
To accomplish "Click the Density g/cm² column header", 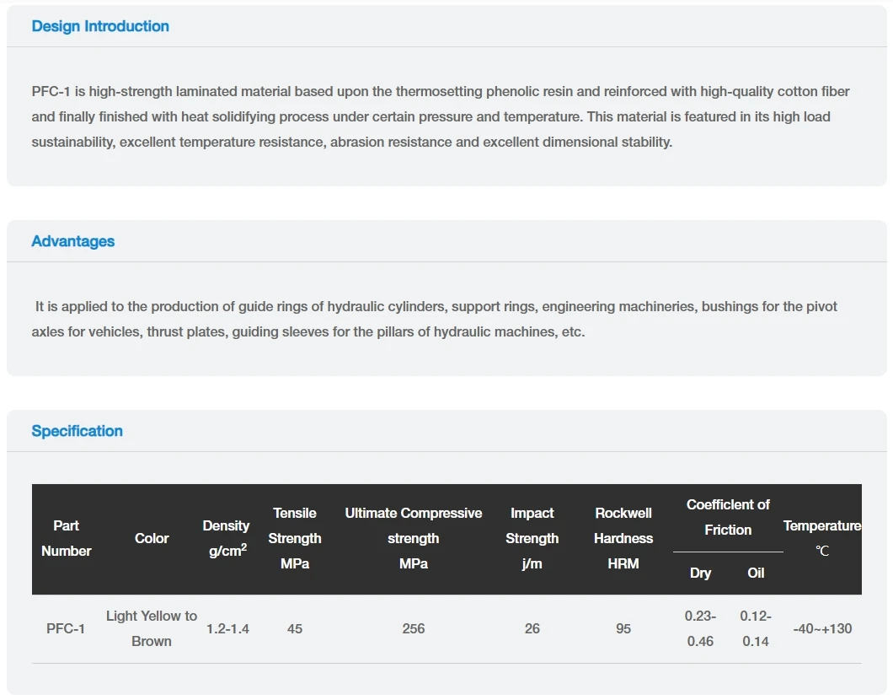I will click(x=226, y=538).
